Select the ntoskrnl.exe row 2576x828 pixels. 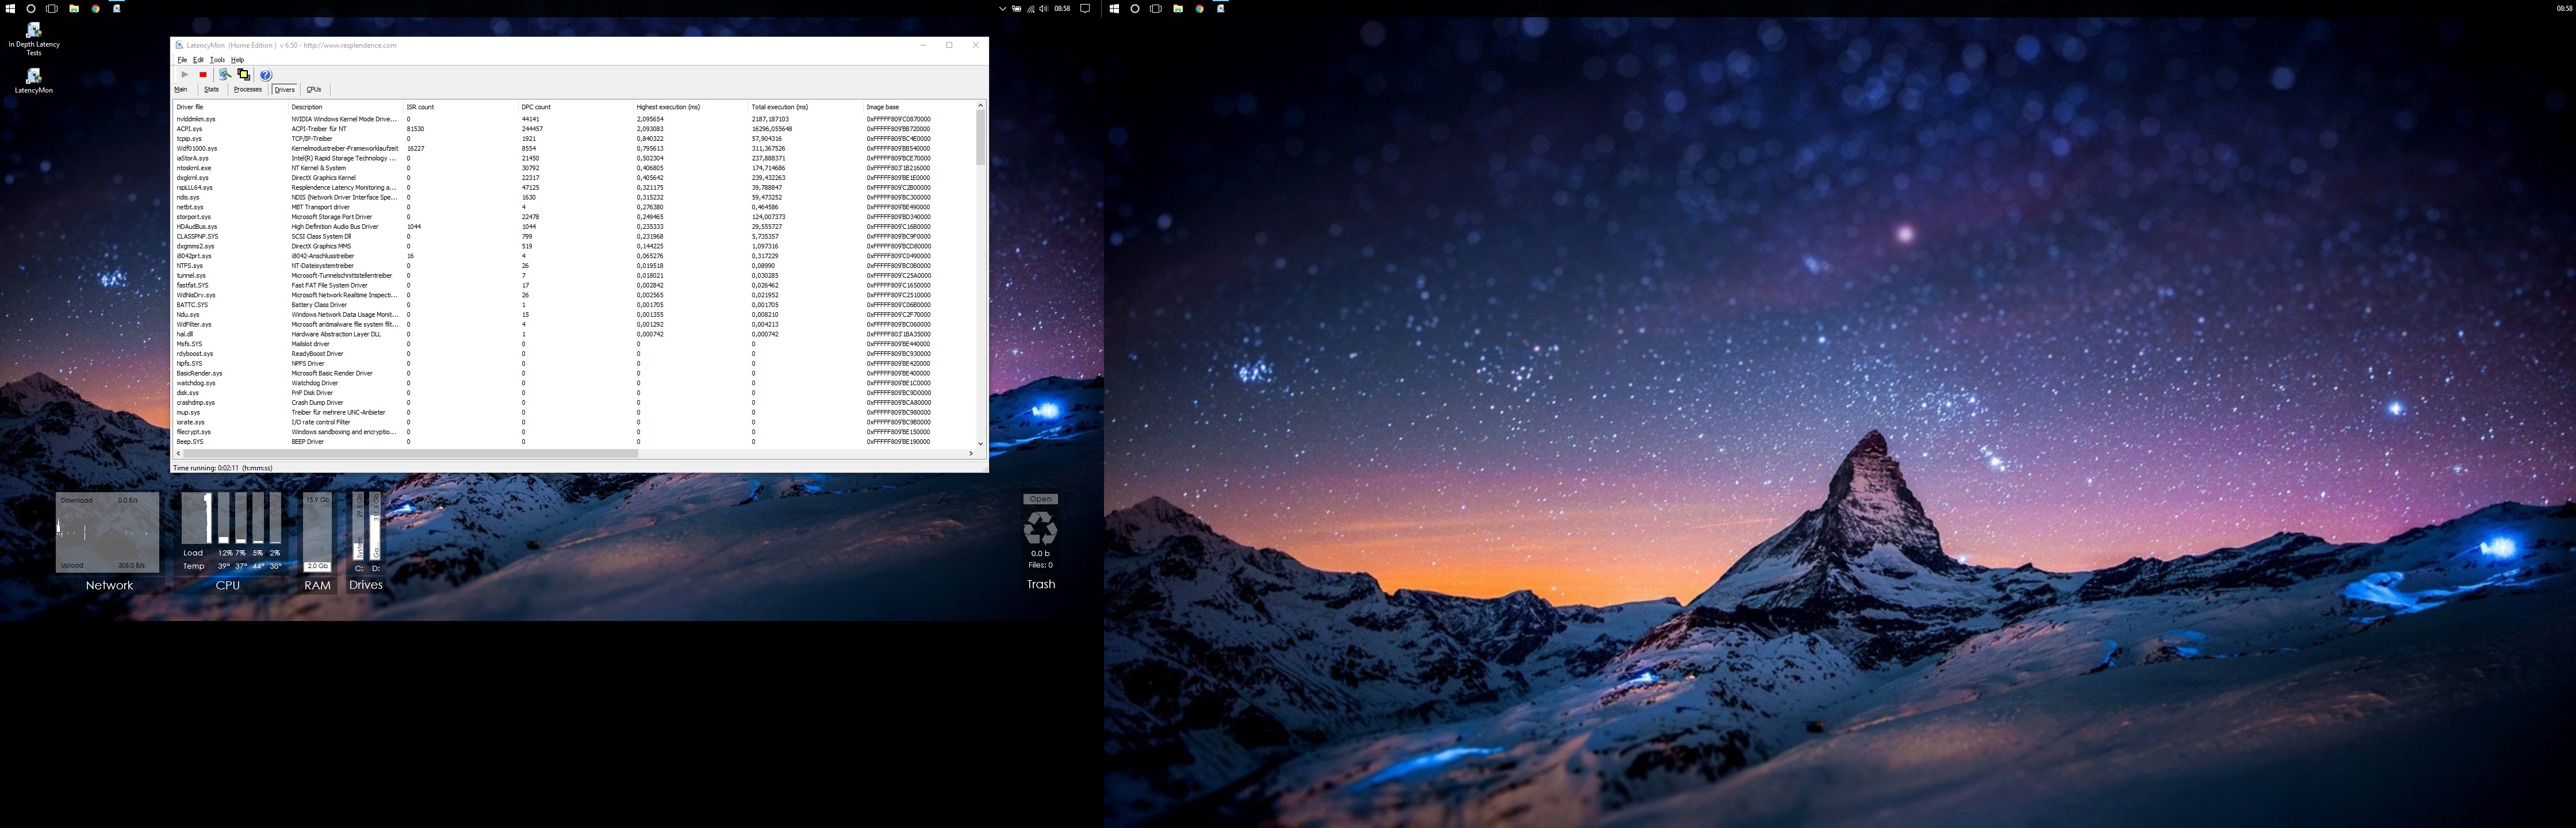pyautogui.click(x=574, y=168)
